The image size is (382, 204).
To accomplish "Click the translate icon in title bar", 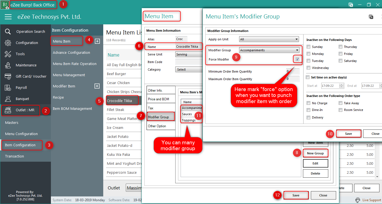I will (x=351, y=5).
